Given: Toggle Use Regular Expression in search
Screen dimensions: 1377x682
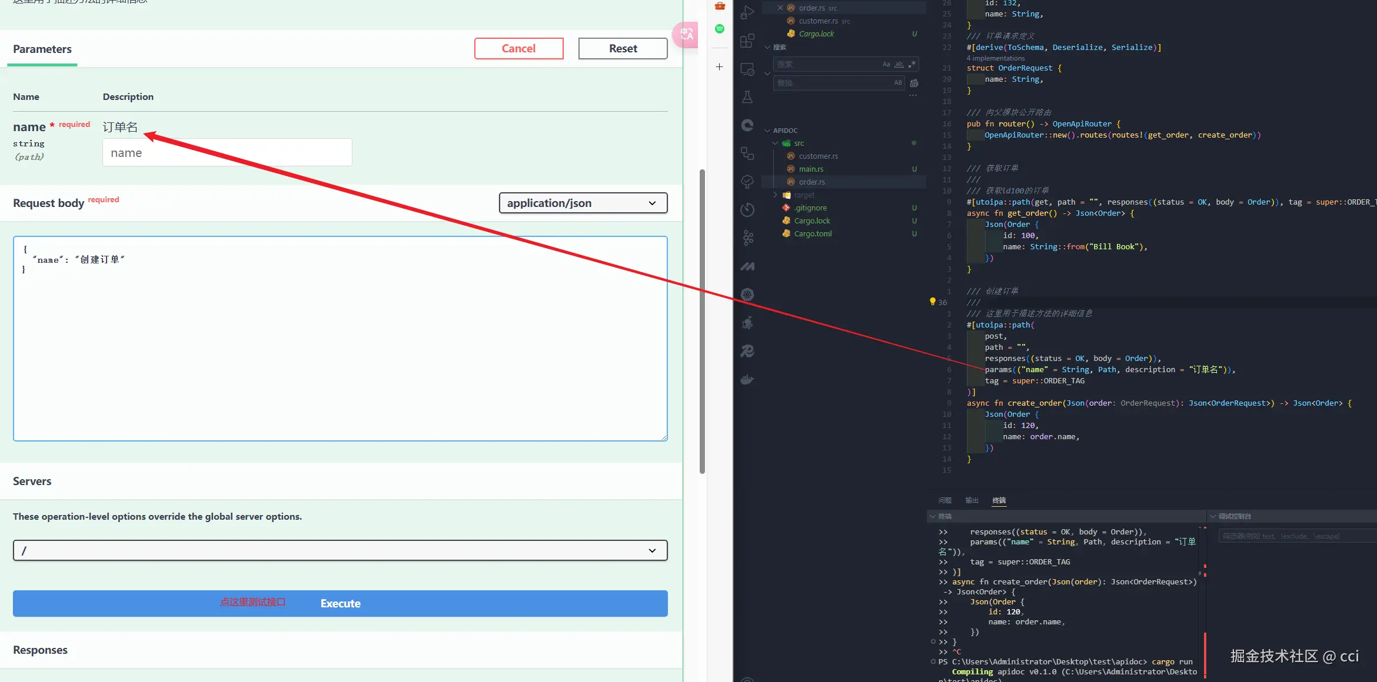Looking at the screenshot, I should pos(912,64).
